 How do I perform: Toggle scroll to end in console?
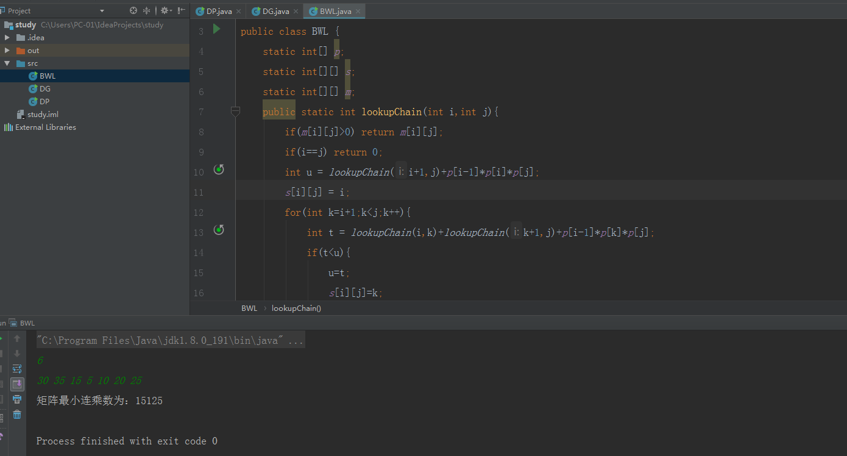pos(17,384)
